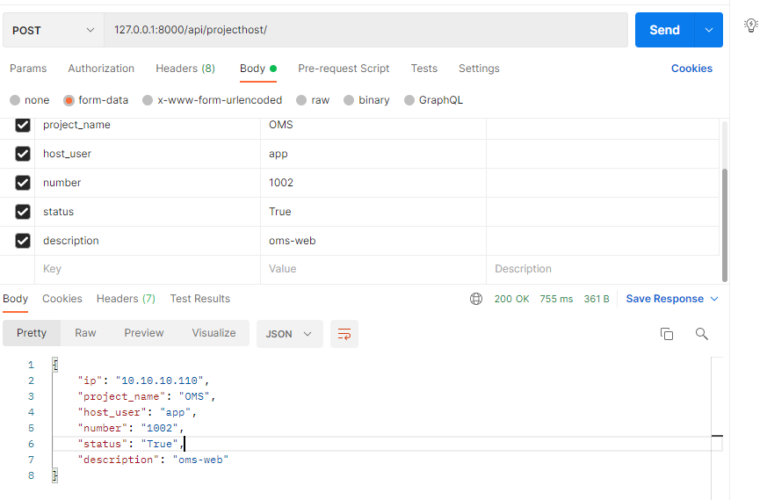767x500 pixels.
Task: Click the 755 ms response time
Action: point(556,299)
